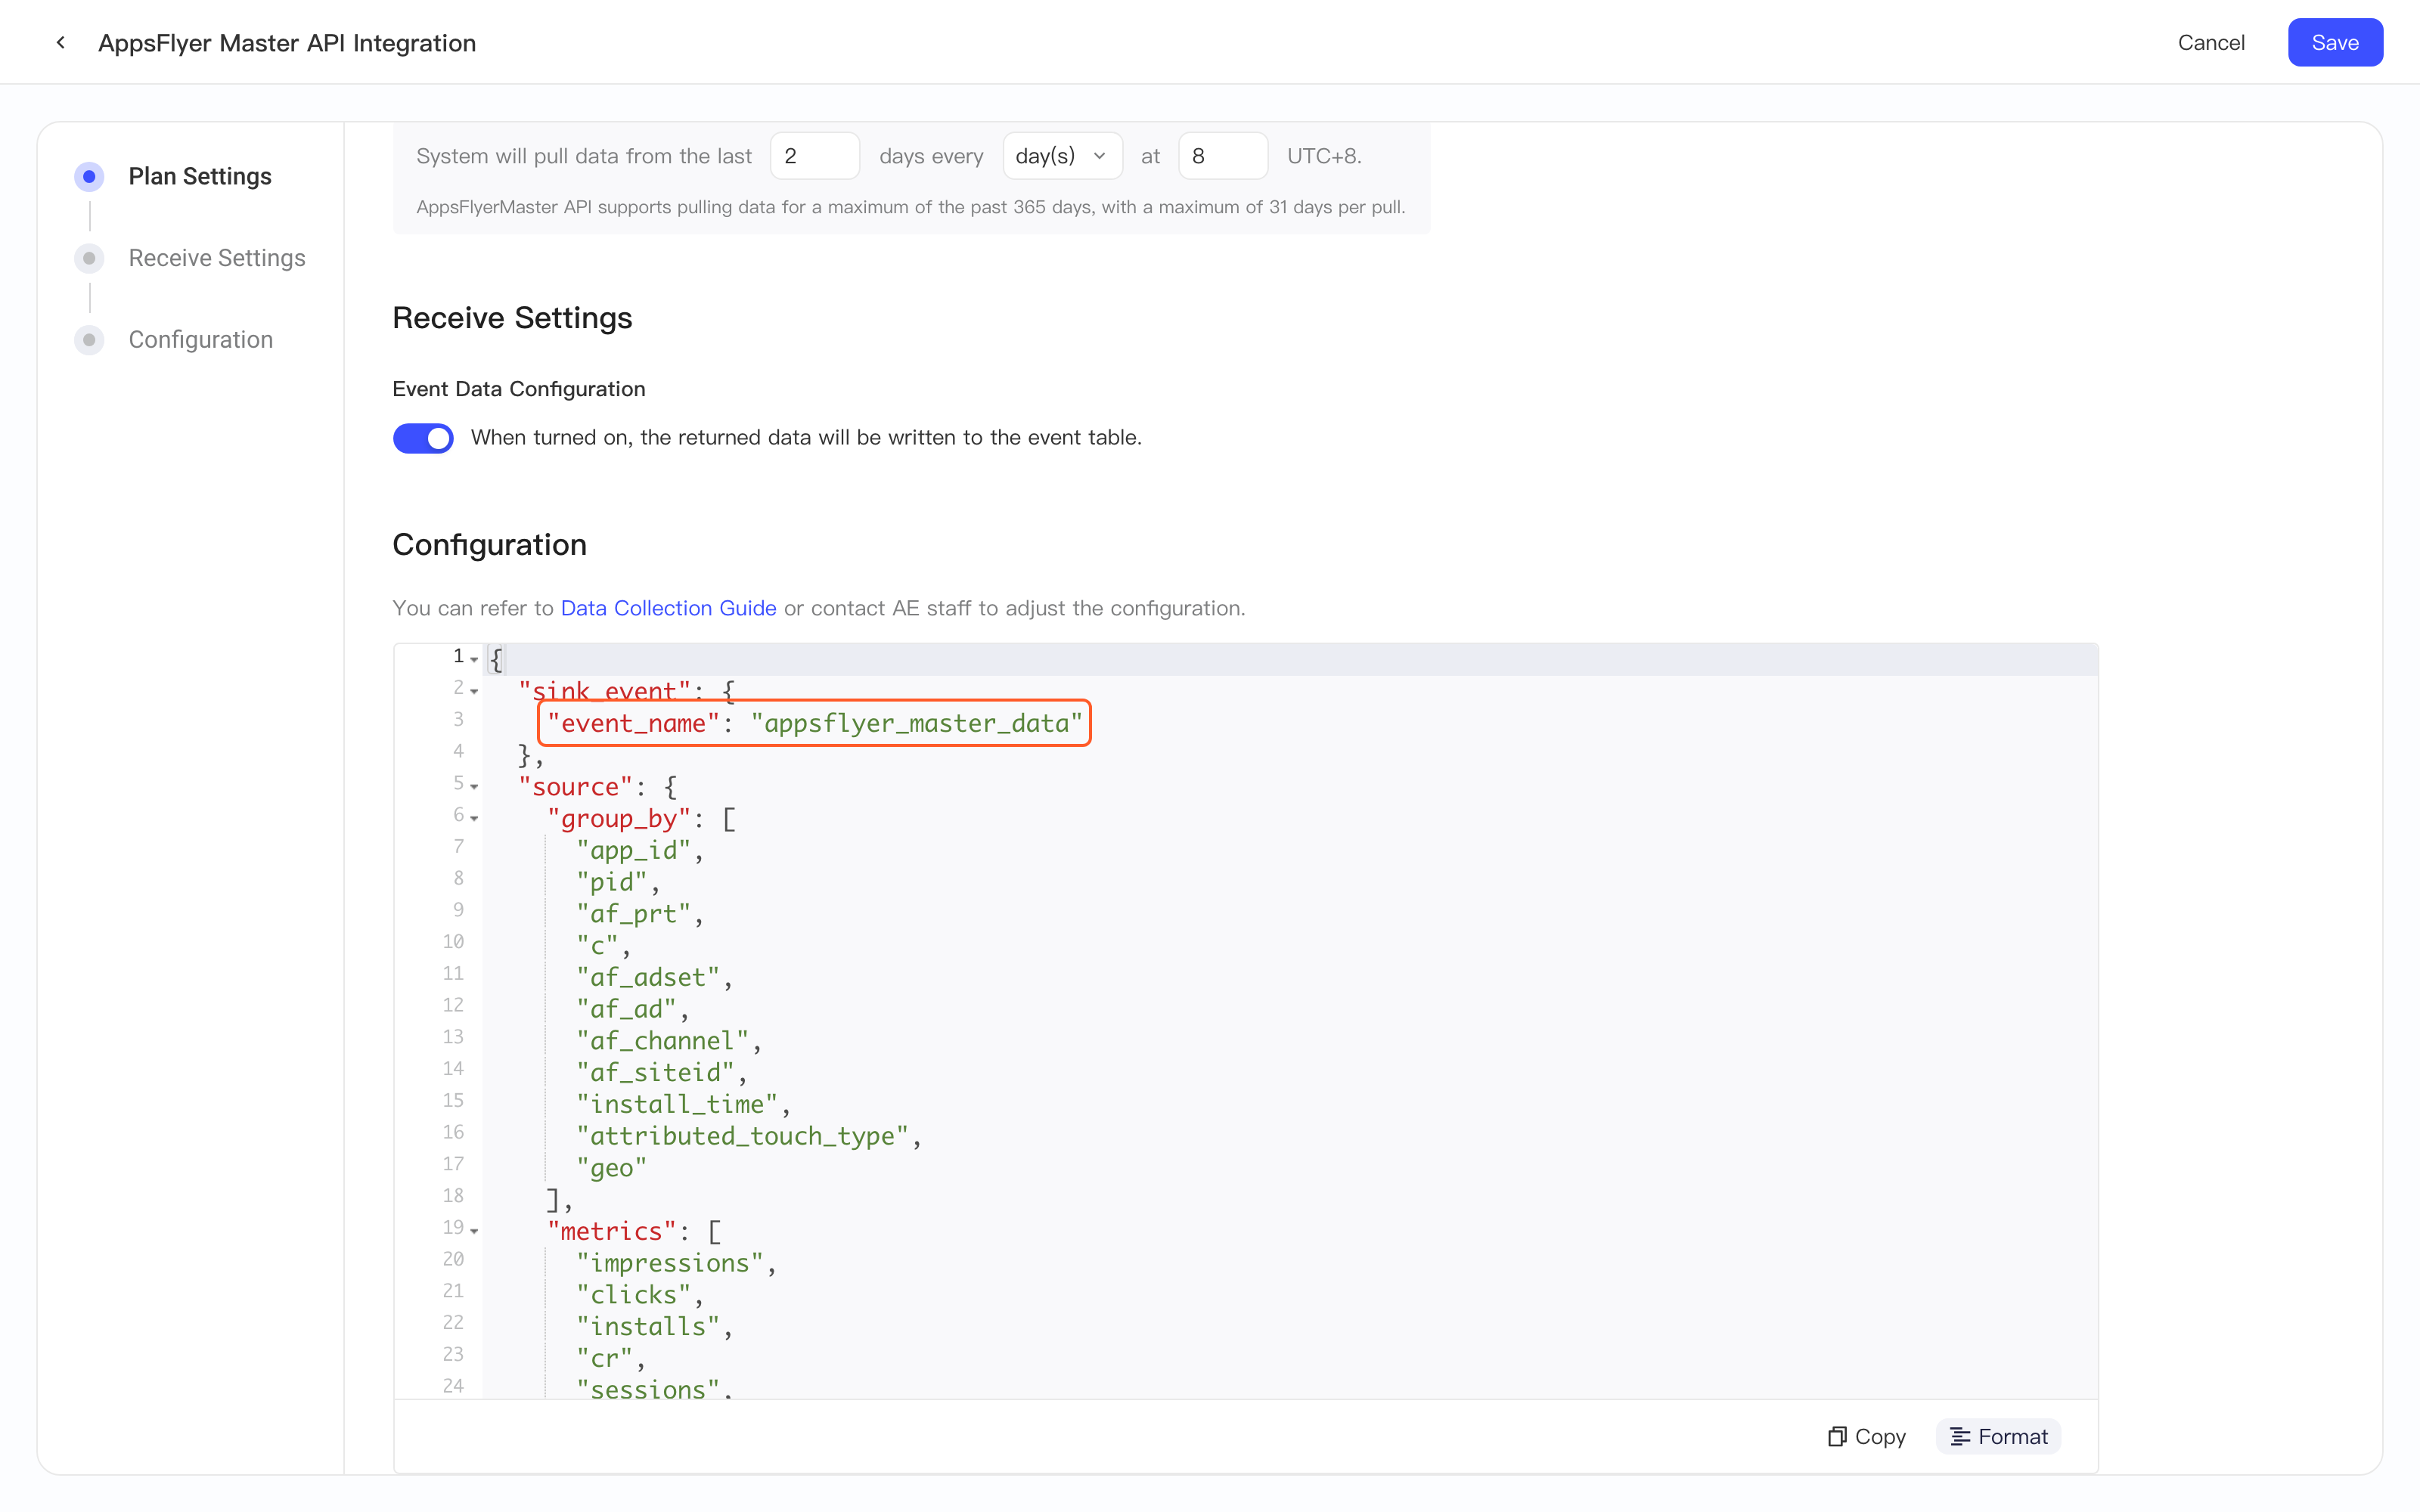2420x1512 pixels.
Task: Toggle the Event Data Configuration switch
Action: 423,438
